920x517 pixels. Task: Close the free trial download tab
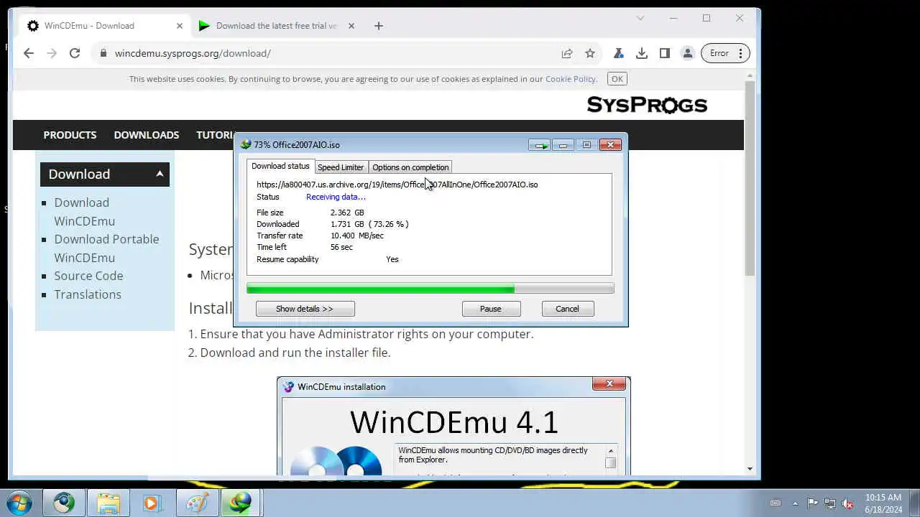point(351,26)
